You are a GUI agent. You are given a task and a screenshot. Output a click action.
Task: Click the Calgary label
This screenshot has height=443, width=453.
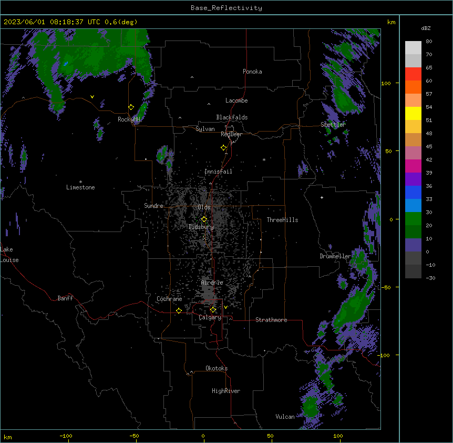point(210,317)
